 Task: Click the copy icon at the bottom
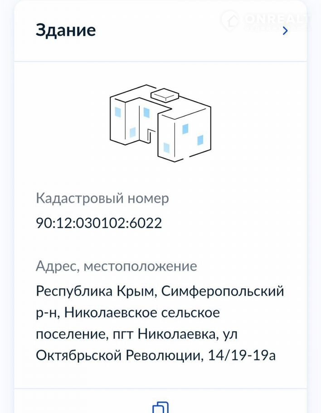tap(160, 407)
